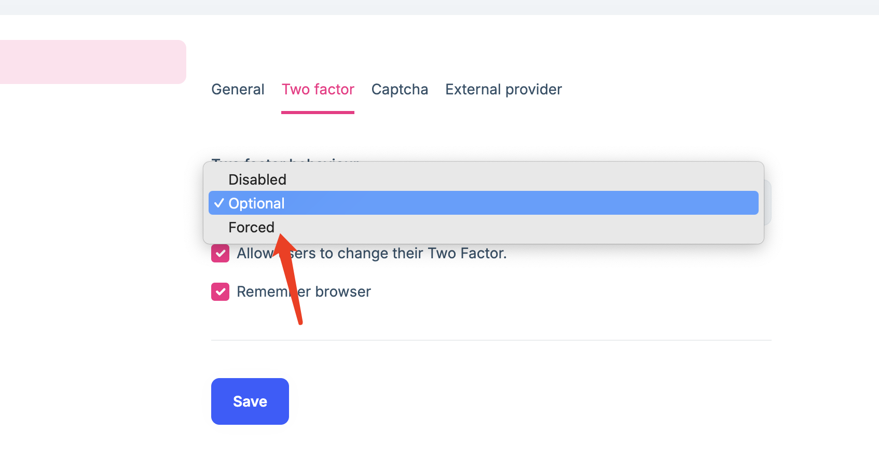Open the External provider tab
The image size is (879, 473).
(503, 89)
